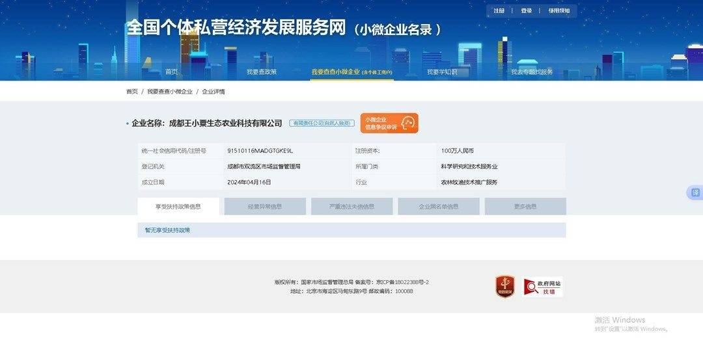
Task: Click the （小微企业名录） subtitle text
Action: pyautogui.click(x=398, y=29)
